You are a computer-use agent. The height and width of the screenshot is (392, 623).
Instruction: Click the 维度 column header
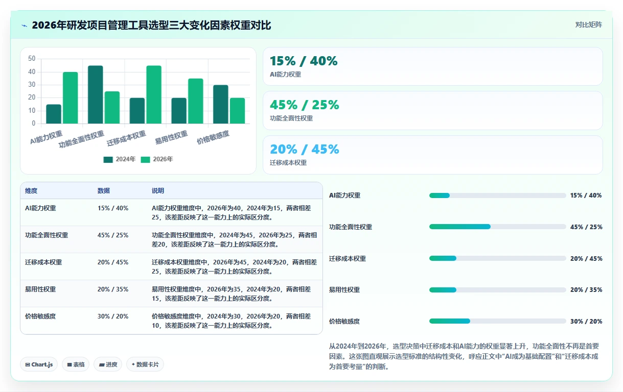(x=31, y=191)
